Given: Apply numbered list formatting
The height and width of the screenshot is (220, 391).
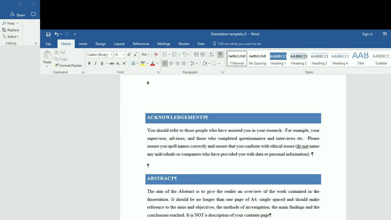Looking at the screenshot, I should point(174,55).
